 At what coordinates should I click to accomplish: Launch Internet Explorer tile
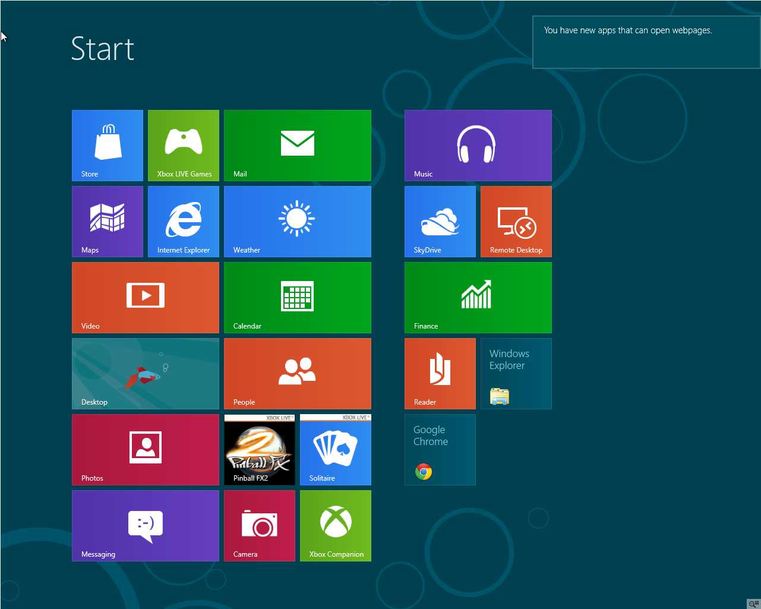pos(184,222)
